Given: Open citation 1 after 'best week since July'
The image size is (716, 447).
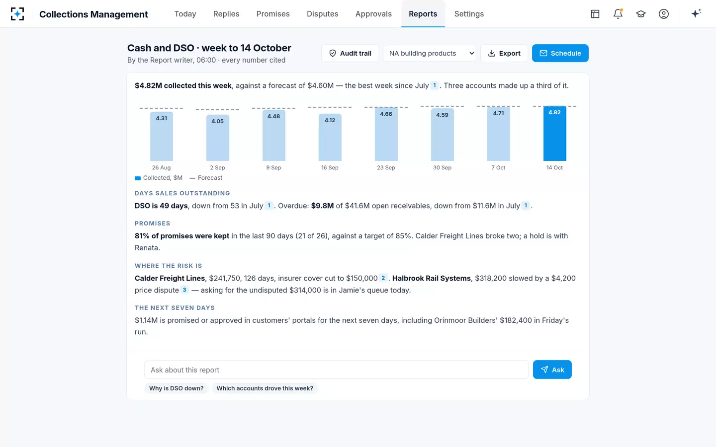Looking at the screenshot, I should pyautogui.click(x=435, y=85).
